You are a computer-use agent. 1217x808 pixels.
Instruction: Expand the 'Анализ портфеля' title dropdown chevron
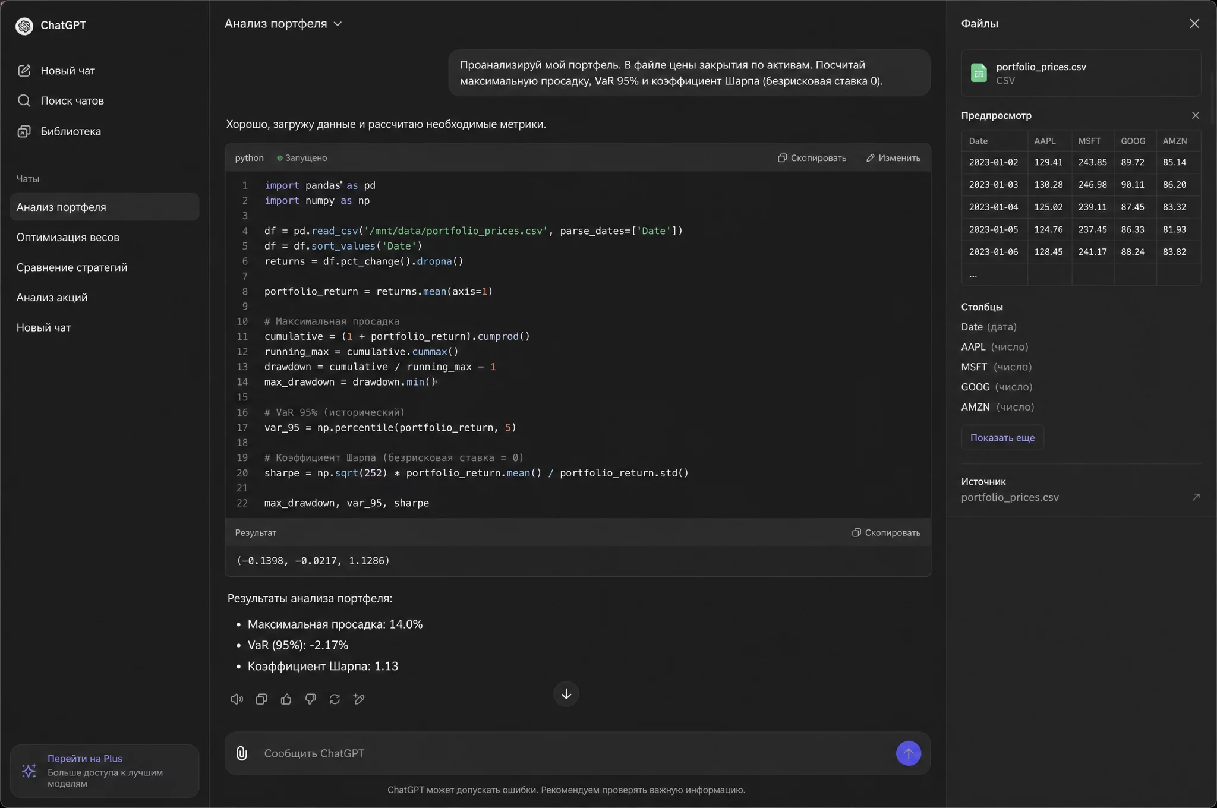pos(338,24)
